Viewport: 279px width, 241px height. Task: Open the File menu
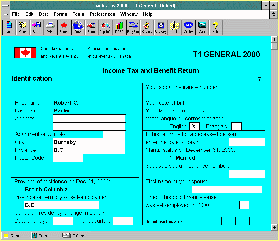click(16, 14)
